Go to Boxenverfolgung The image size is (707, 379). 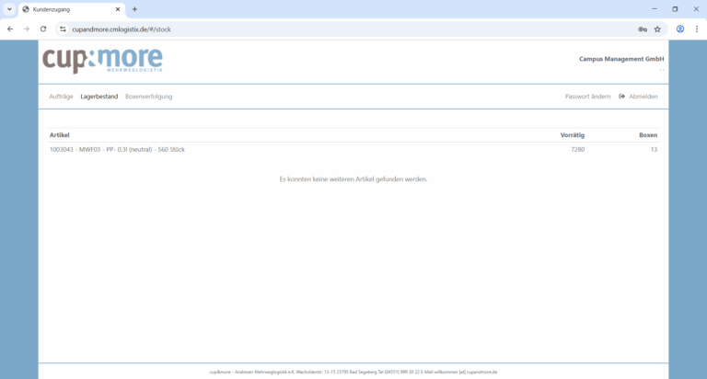148,97
